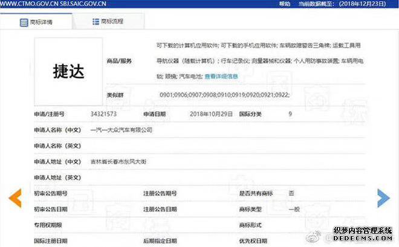
Task: Click the international class value 9
Action: (x=290, y=114)
